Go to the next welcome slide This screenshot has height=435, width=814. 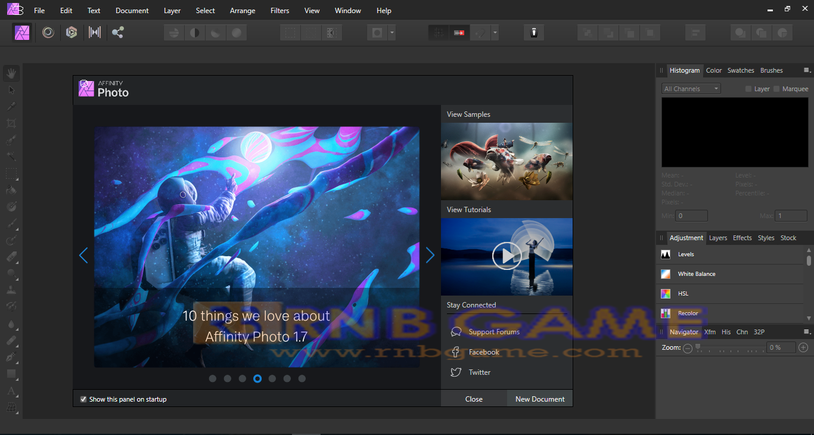click(x=430, y=255)
